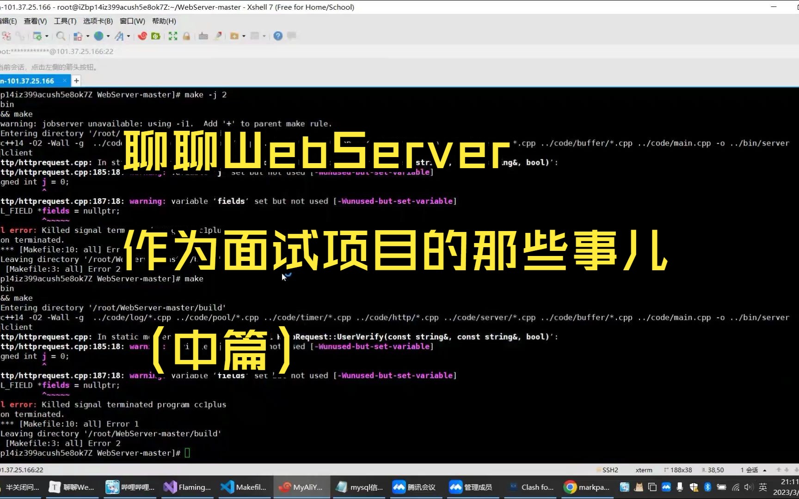
Task: Switch to Visual Studio Flaming... taskbar item
Action: [188, 487]
